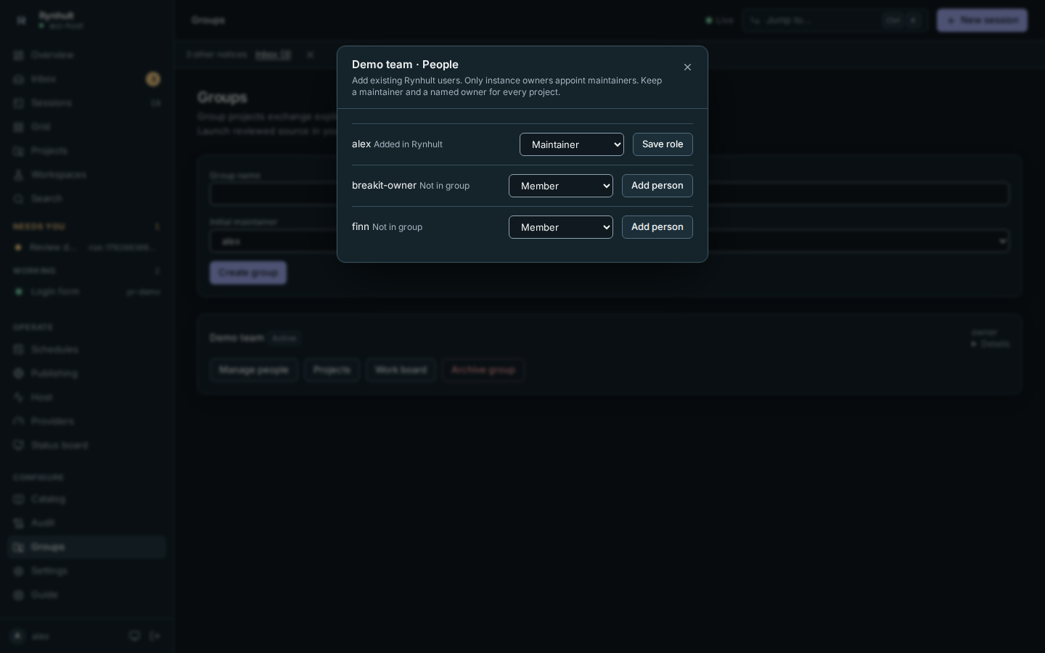This screenshot has height=653, width=1045.
Task: Open Host icon in sidebar
Action: click(x=19, y=398)
